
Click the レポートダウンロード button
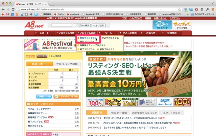pyautogui.click(x=66, y=97)
